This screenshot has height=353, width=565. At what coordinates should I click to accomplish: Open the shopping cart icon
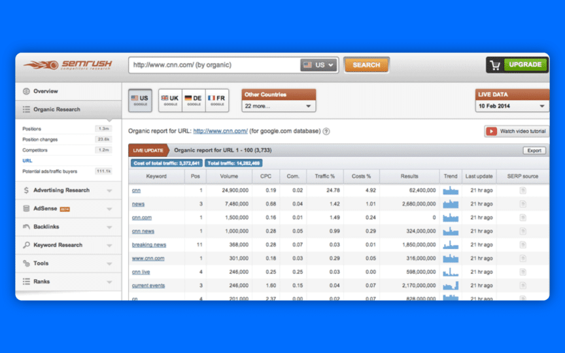click(495, 65)
